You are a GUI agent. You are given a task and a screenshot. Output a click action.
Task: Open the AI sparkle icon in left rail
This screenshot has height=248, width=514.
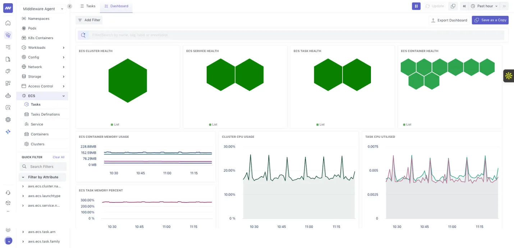tap(8, 132)
